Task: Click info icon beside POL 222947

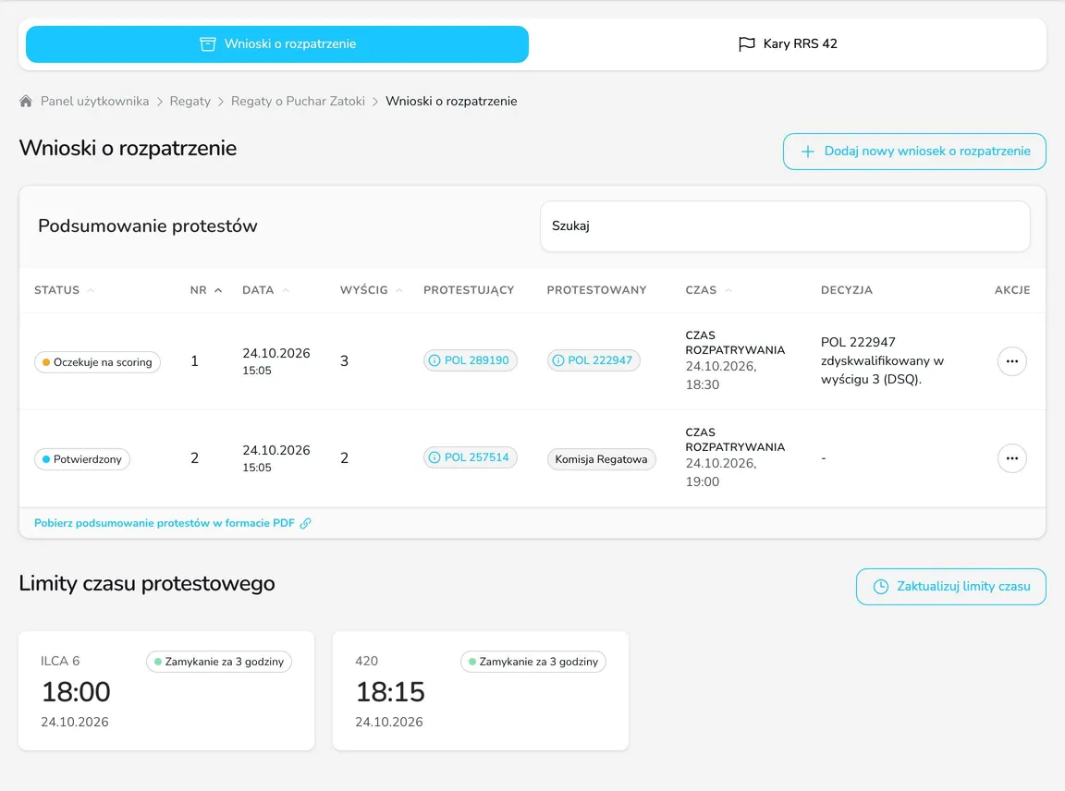Action: 558,360
